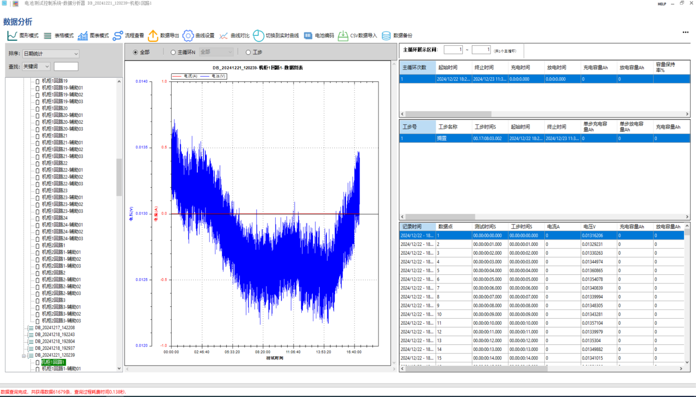Open the 关键词 search type dropdown
Screen dimensions: 696x397
point(36,66)
